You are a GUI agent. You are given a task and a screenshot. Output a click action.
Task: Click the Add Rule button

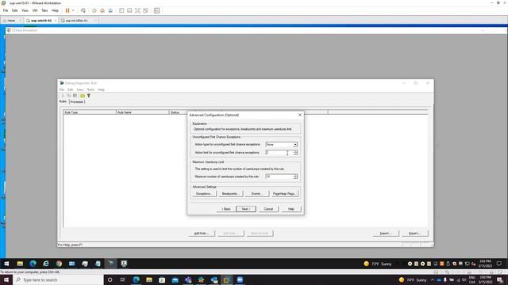(202, 234)
